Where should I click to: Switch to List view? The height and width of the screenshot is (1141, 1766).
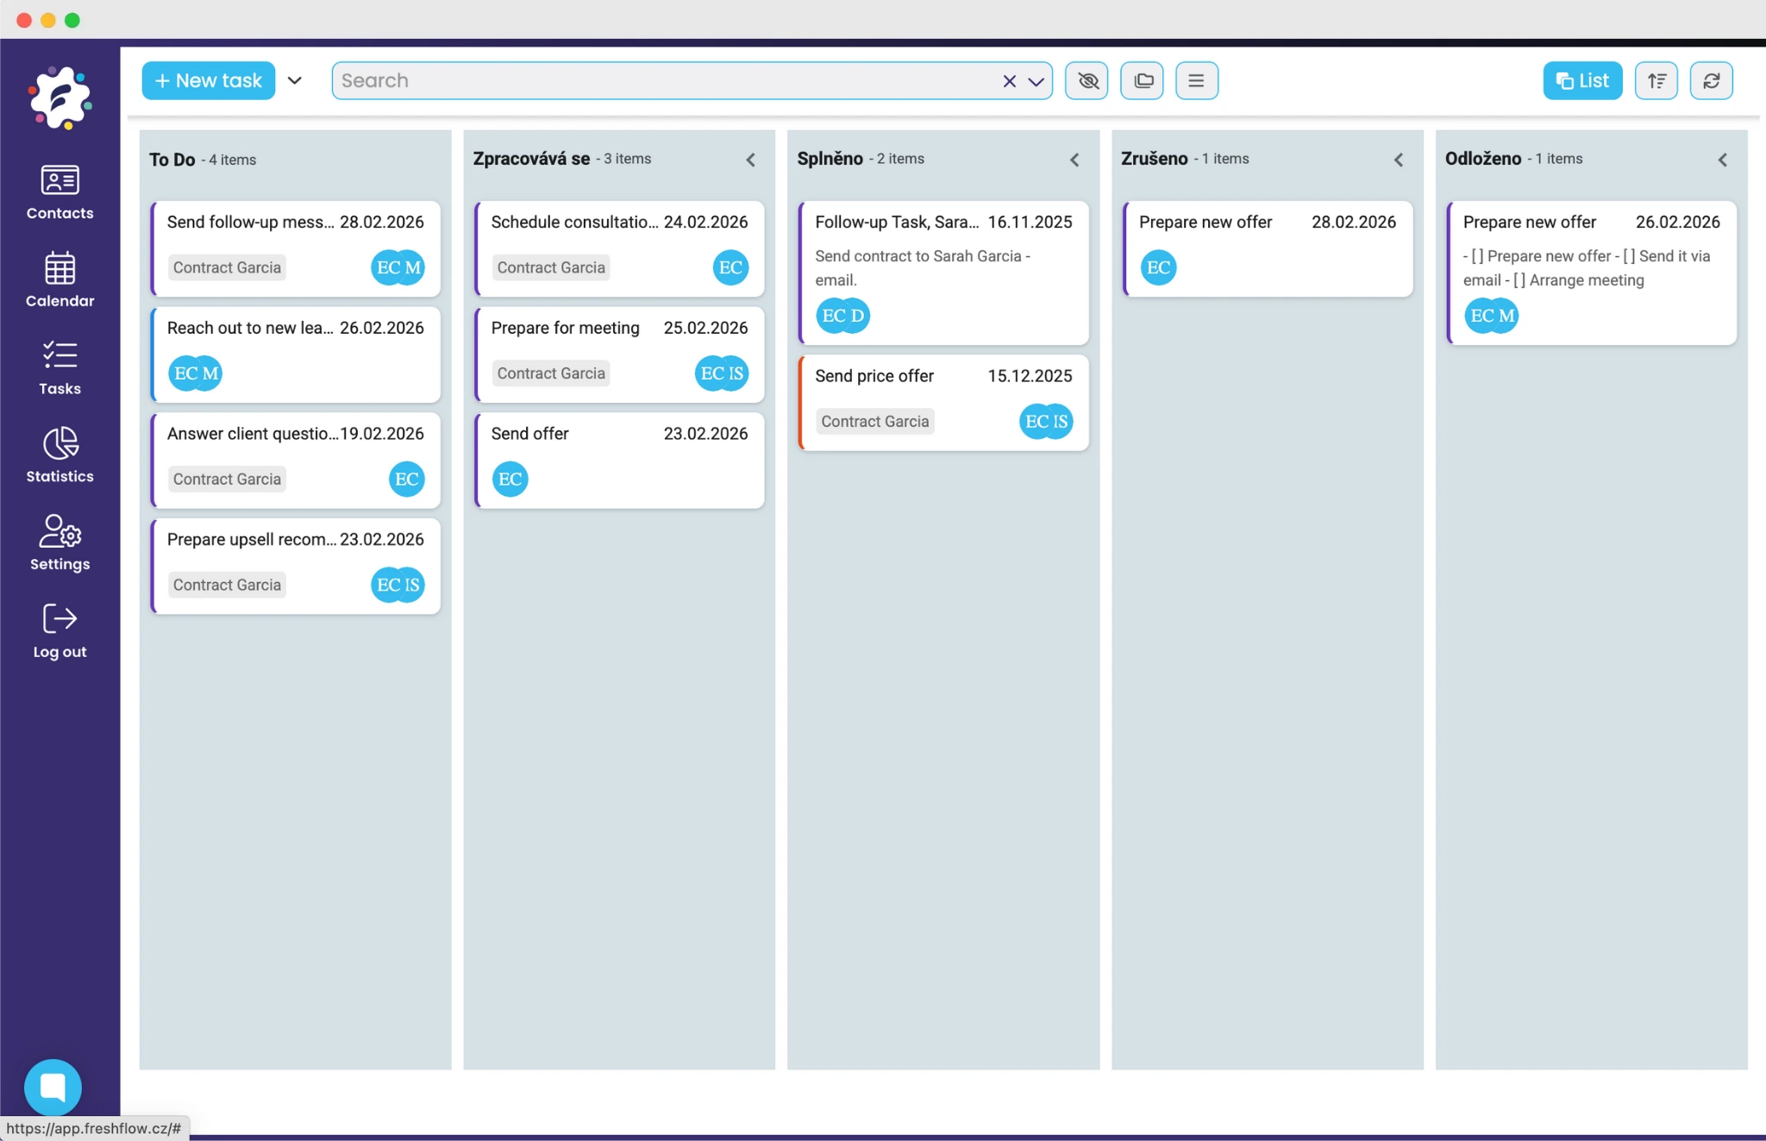(x=1582, y=80)
